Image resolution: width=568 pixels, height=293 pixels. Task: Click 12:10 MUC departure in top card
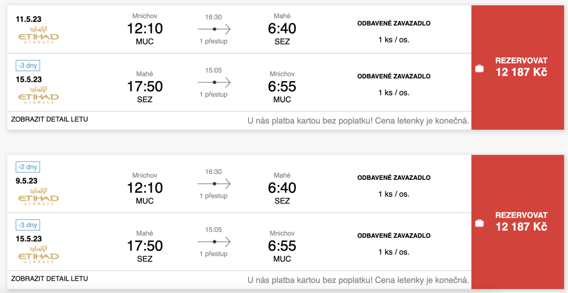click(x=144, y=29)
